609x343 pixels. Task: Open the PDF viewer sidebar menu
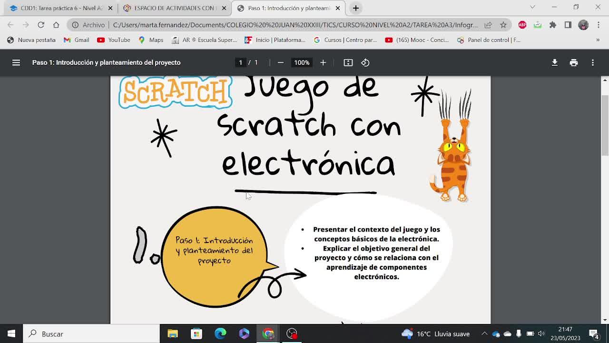pyautogui.click(x=16, y=62)
